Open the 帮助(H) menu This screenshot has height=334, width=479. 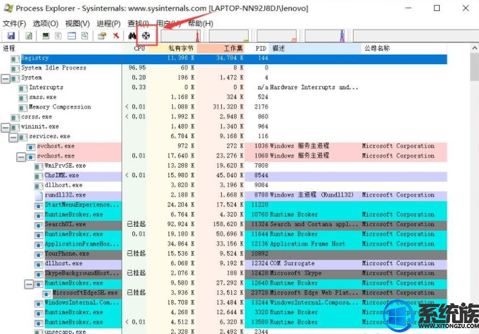[201, 24]
